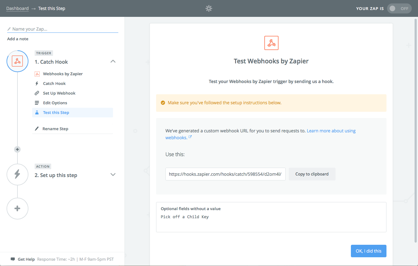Click the 1. Catch Hook heading
418x266 pixels.
[x=51, y=62]
